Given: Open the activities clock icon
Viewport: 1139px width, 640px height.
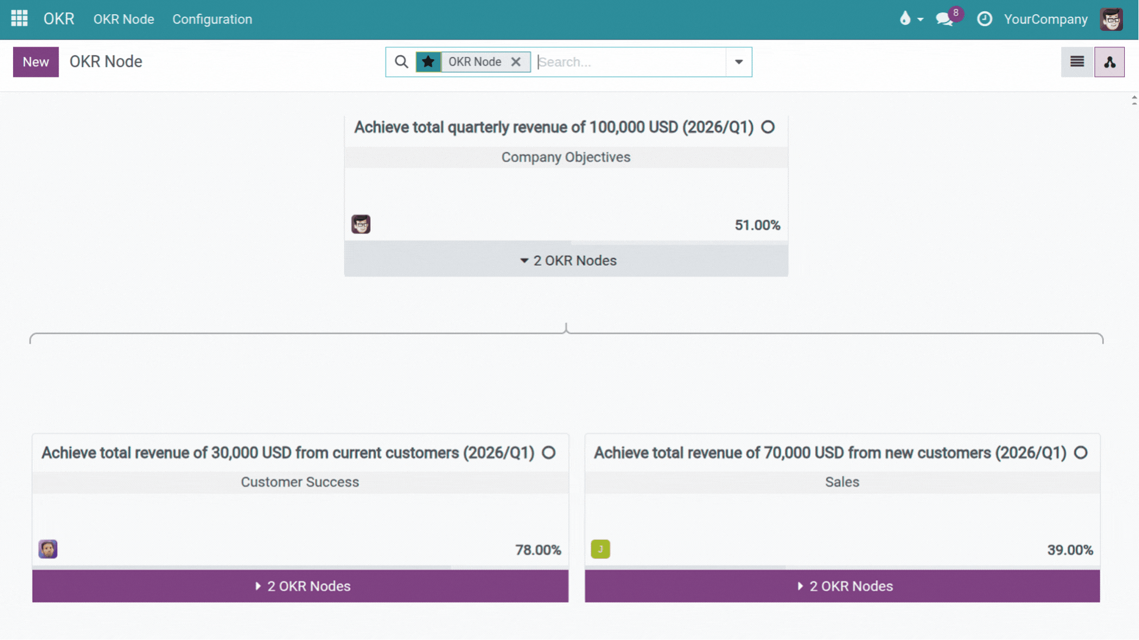Looking at the screenshot, I should (x=985, y=19).
